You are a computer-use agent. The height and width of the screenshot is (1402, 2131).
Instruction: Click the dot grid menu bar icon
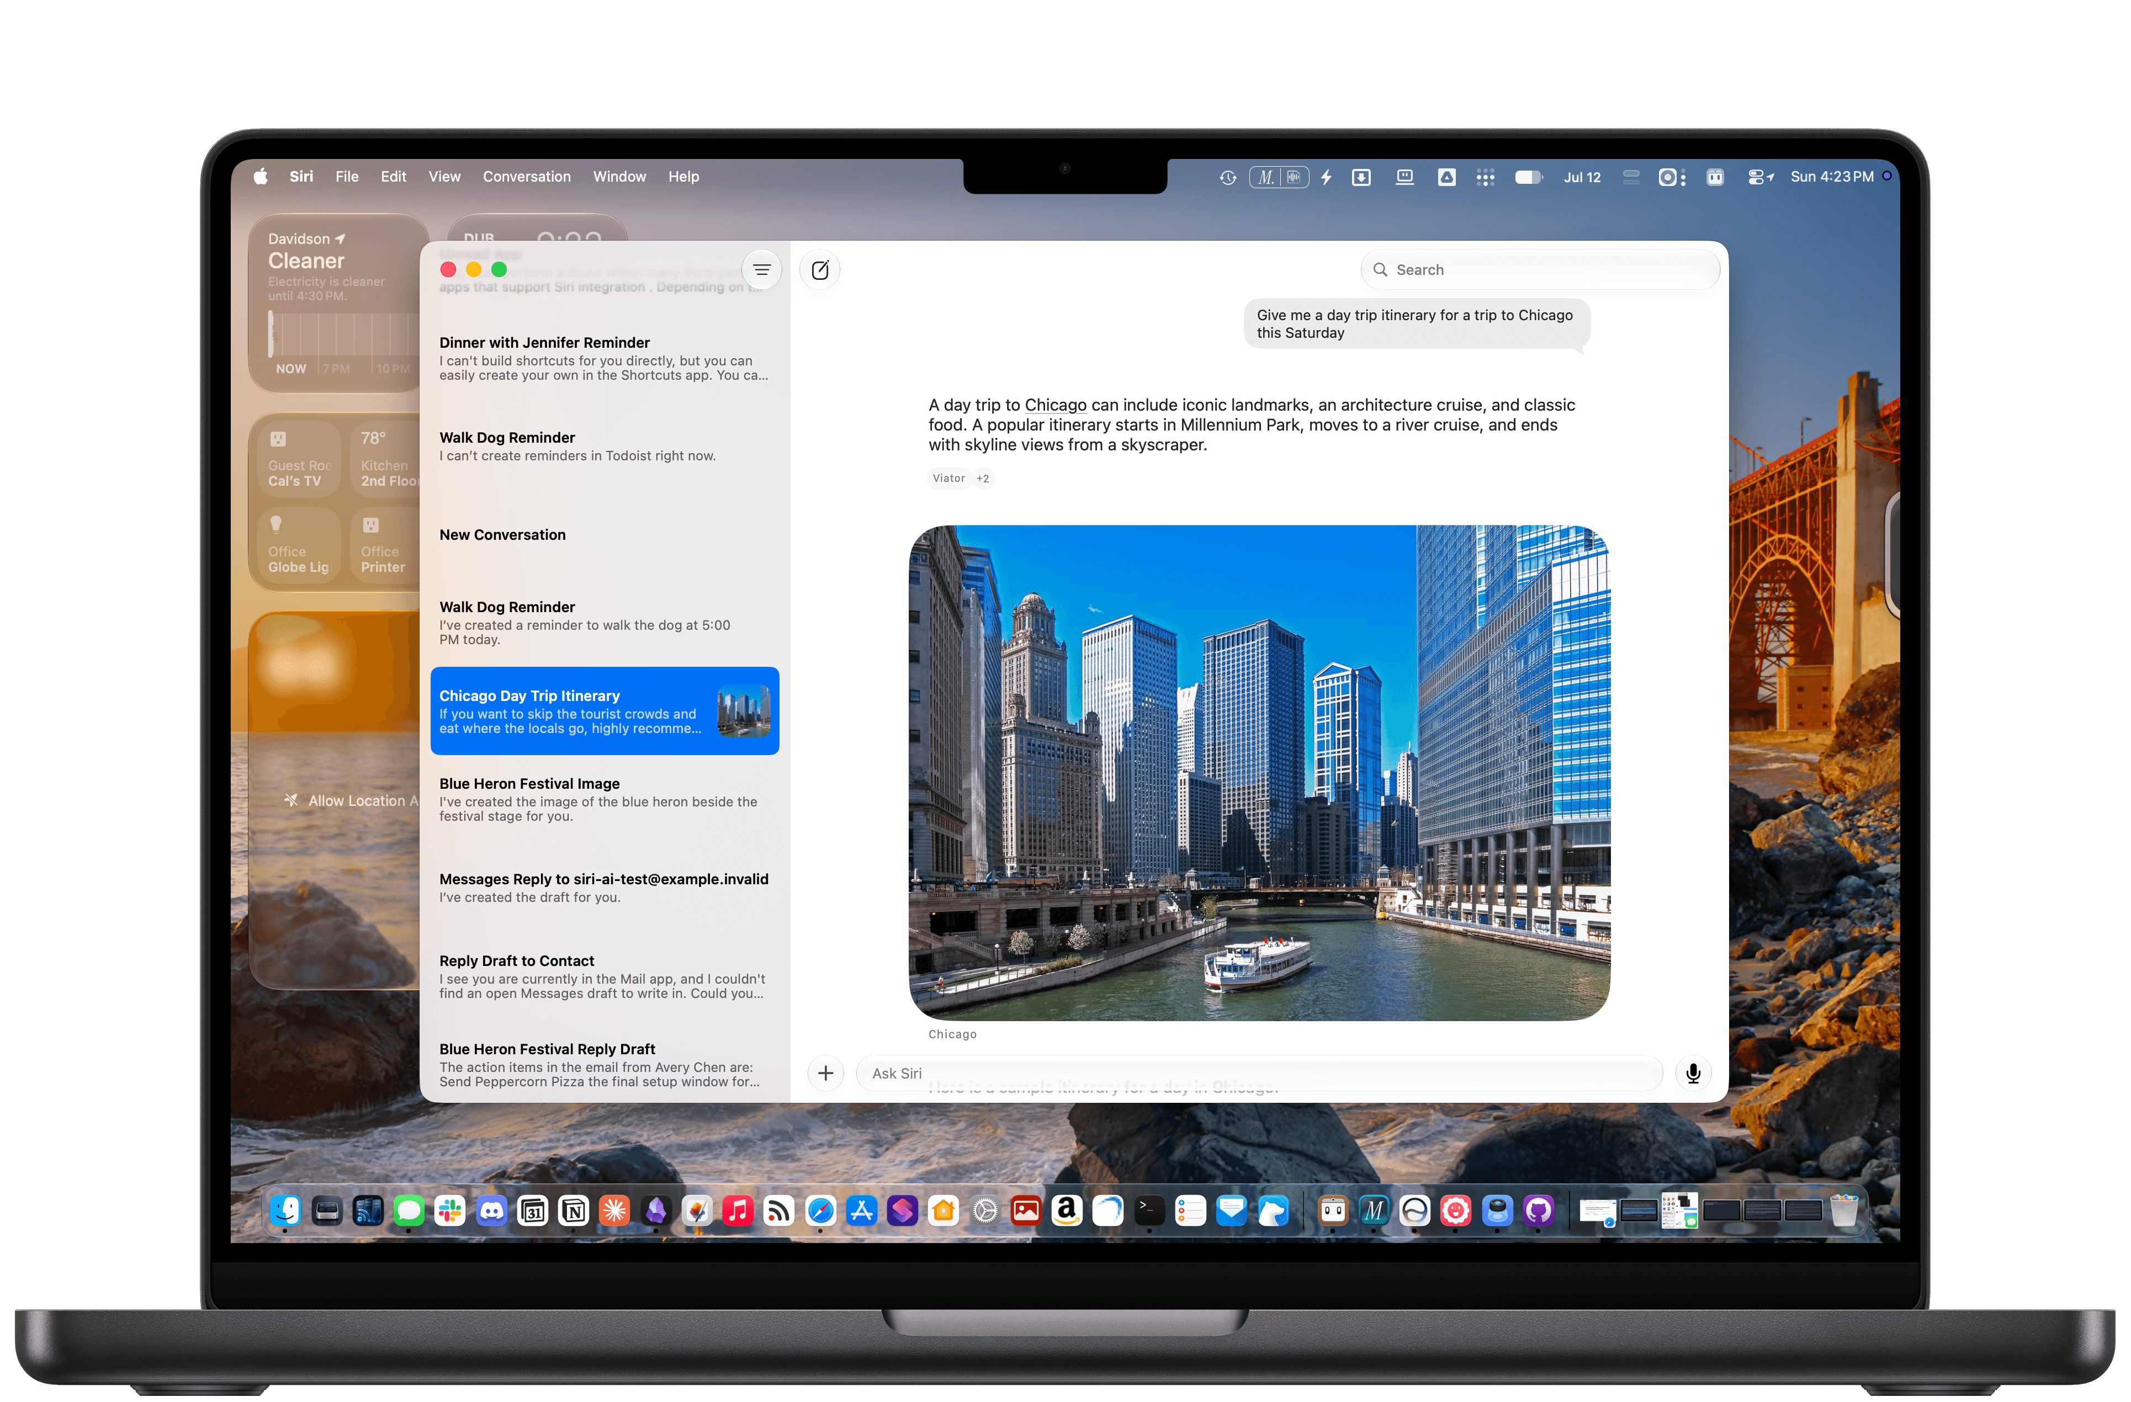coord(1486,177)
